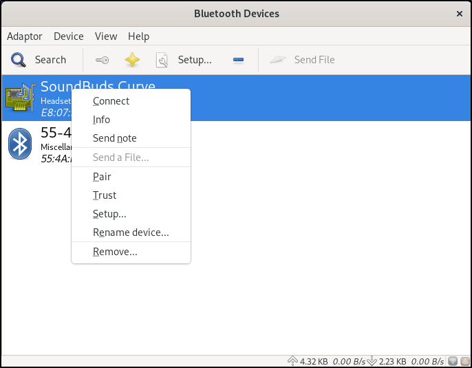Select Trust in the context menu
This screenshot has height=368, width=472.
(105, 195)
